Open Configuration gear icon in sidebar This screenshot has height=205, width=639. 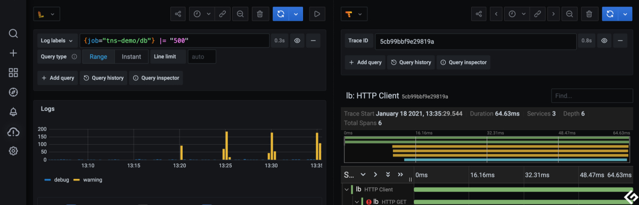point(13,151)
